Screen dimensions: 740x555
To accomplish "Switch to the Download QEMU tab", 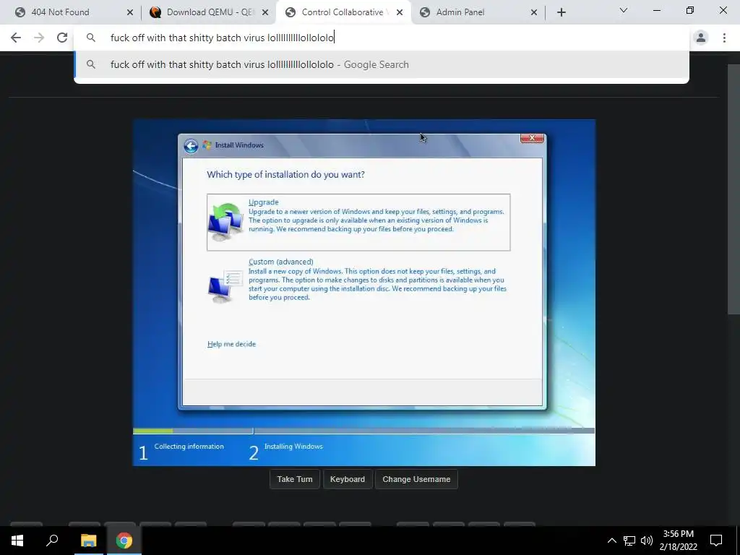I will [210, 12].
